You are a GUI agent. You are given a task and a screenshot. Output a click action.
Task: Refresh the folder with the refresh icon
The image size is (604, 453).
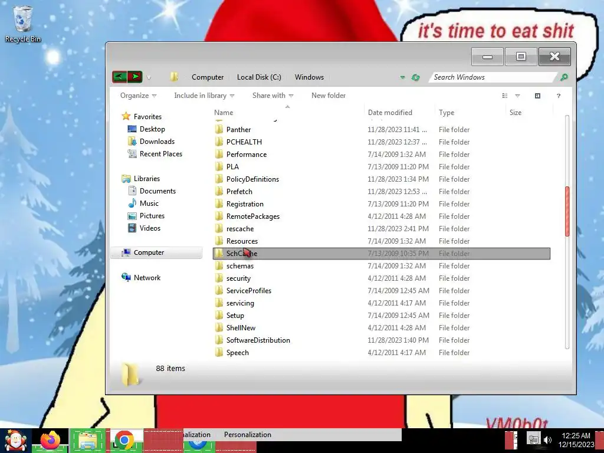(415, 77)
